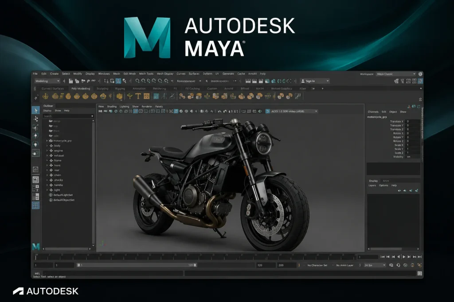The height and width of the screenshot is (302, 454).
Task: Open the Options menu in layer editor
Action: point(384,185)
